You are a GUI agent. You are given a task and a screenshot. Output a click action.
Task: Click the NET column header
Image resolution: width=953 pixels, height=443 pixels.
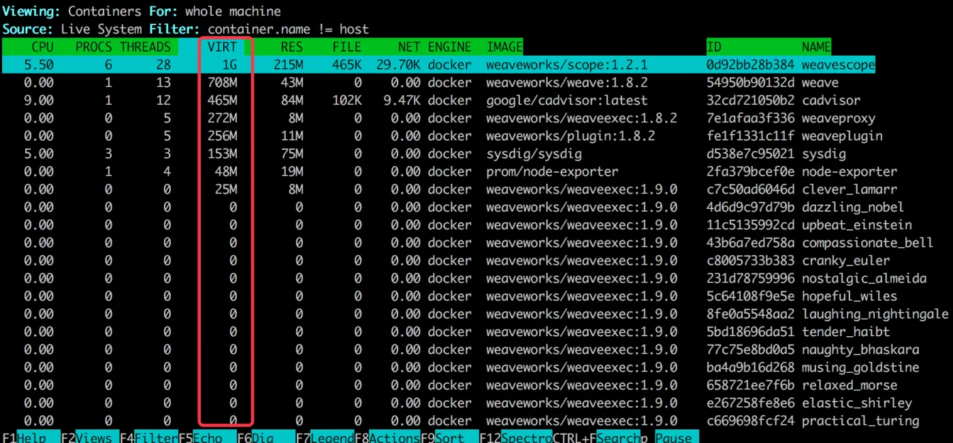click(408, 47)
